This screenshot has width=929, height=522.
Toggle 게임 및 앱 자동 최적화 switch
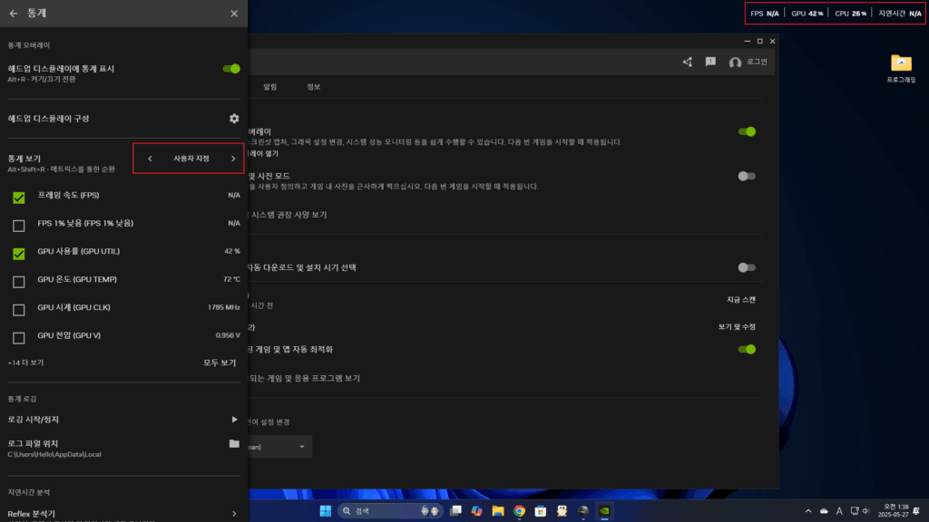click(x=747, y=349)
